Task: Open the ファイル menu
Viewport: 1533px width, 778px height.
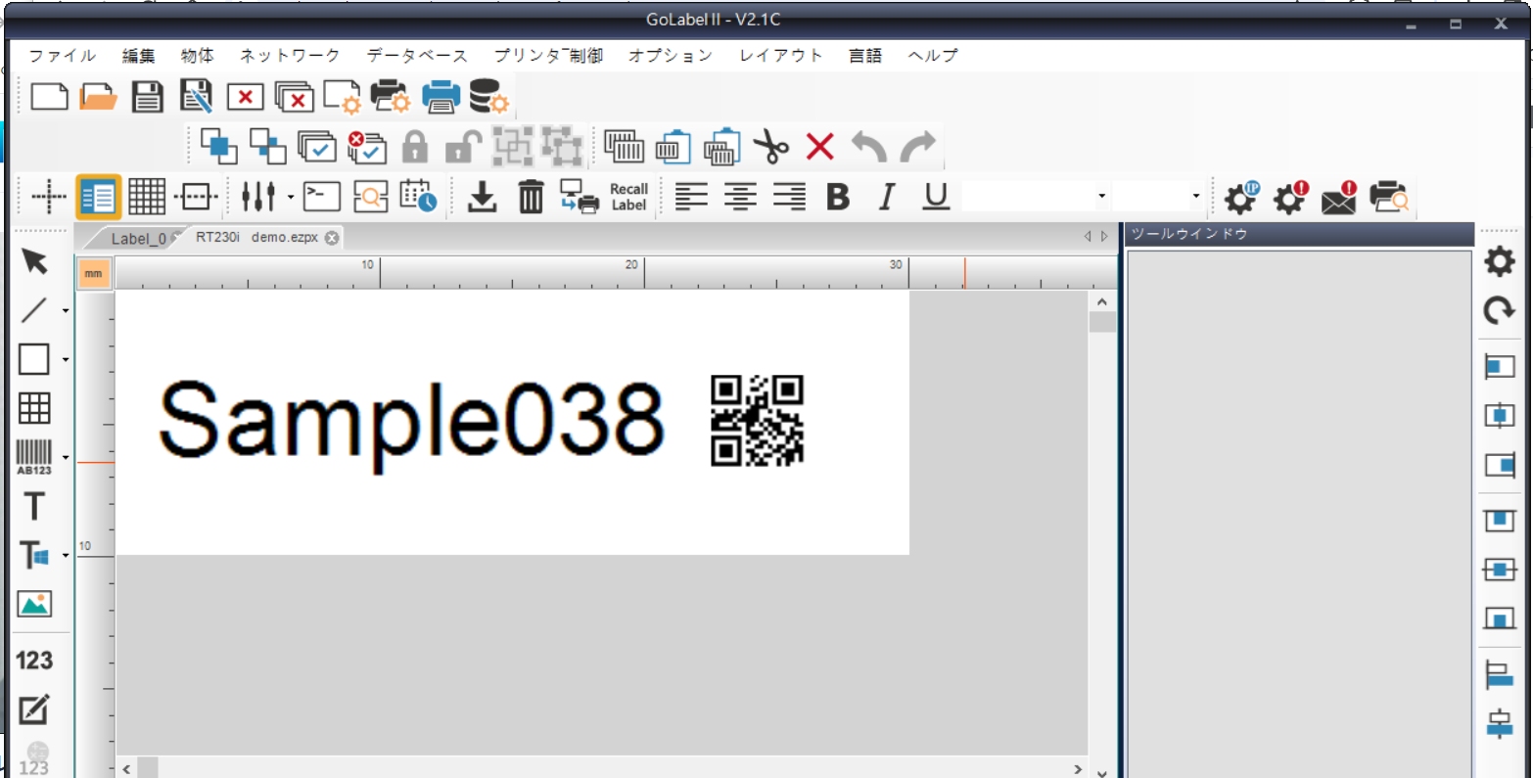Action: click(x=63, y=56)
